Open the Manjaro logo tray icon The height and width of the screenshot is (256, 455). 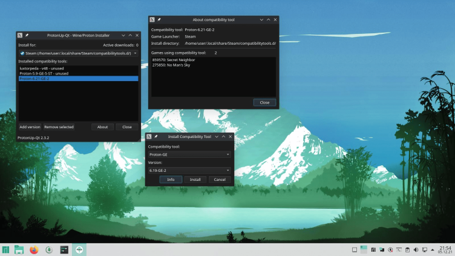click(373, 250)
